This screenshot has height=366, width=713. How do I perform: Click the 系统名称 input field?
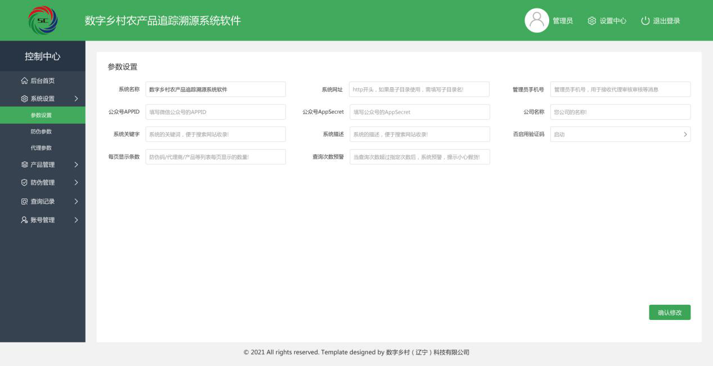click(216, 89)
